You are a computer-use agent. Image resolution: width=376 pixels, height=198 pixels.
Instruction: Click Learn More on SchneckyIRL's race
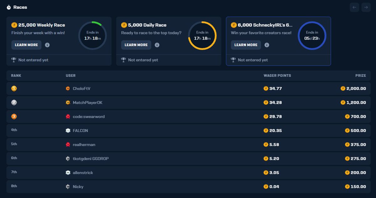click(x=246, y=45)
